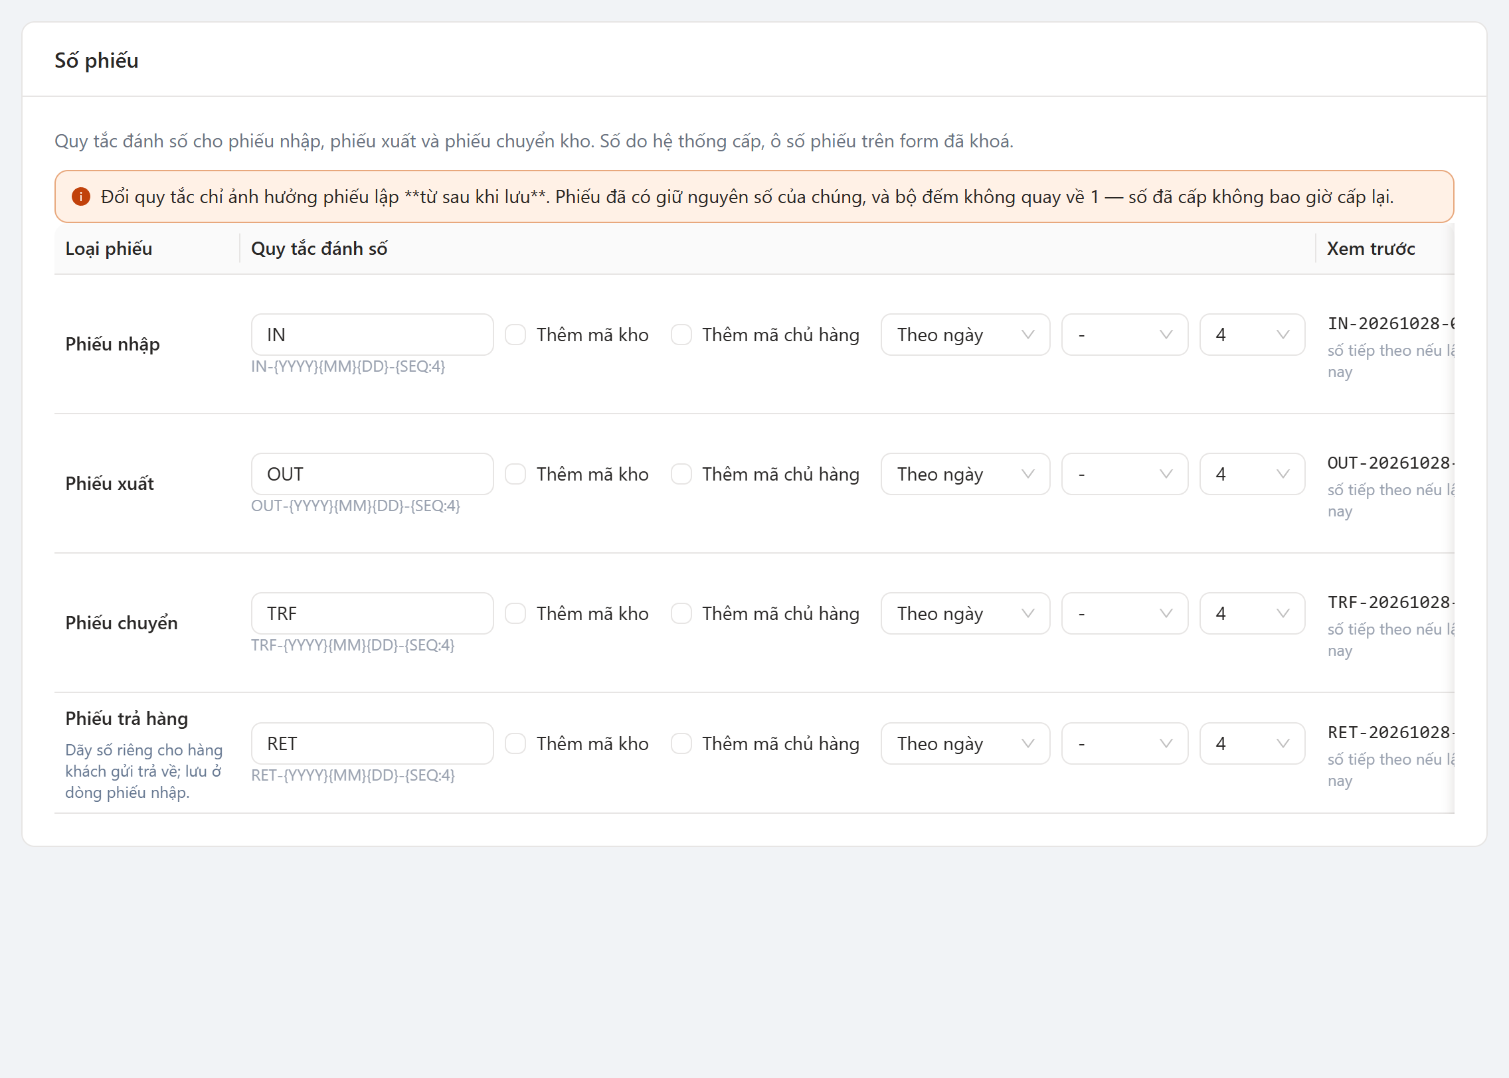
Task: Select separator combo box for Phiếu chuyển
Action: (x=1124, y=613)
